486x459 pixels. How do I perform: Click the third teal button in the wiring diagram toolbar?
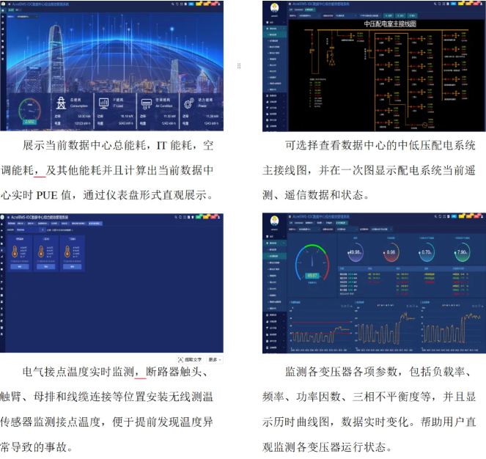click(x=412, y=15)
